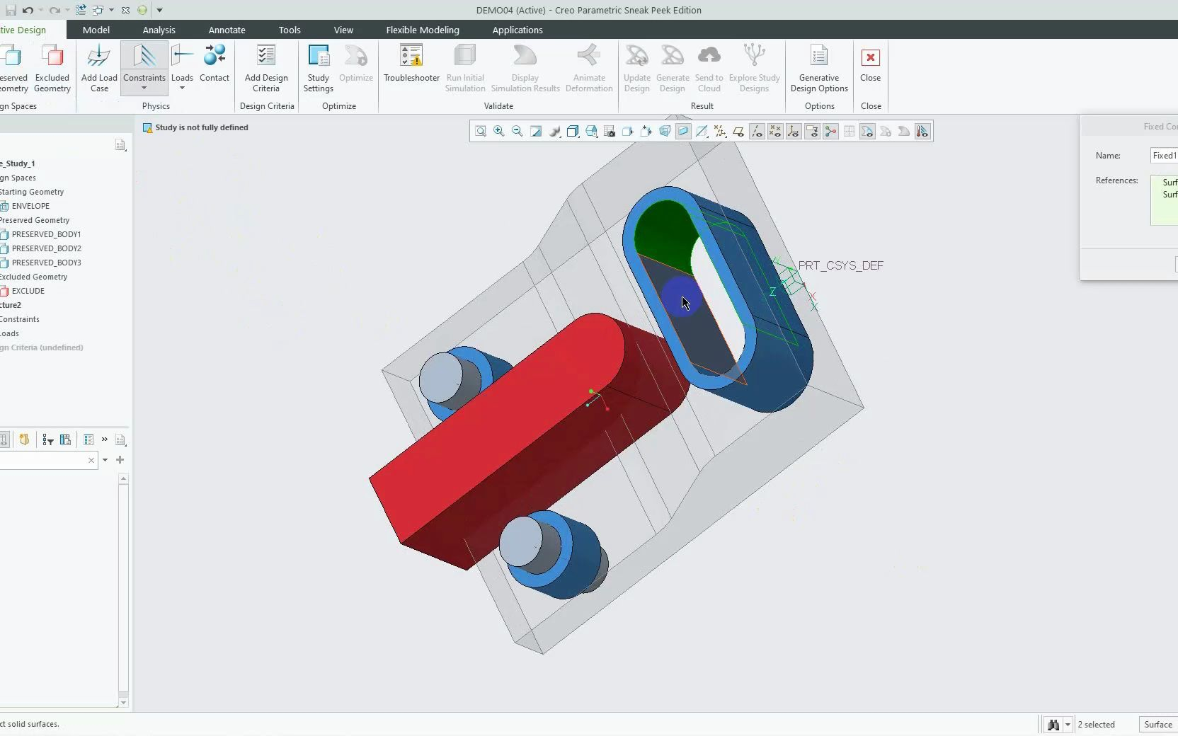
Task: Toggle spin center display in graphics toolbar
Action: click(x=830, y=132)
